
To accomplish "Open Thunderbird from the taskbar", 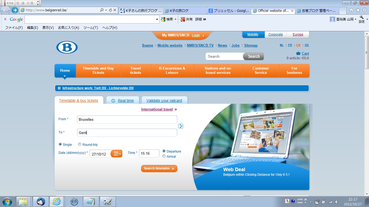I will pyautogui.click(x=41, y=202).
